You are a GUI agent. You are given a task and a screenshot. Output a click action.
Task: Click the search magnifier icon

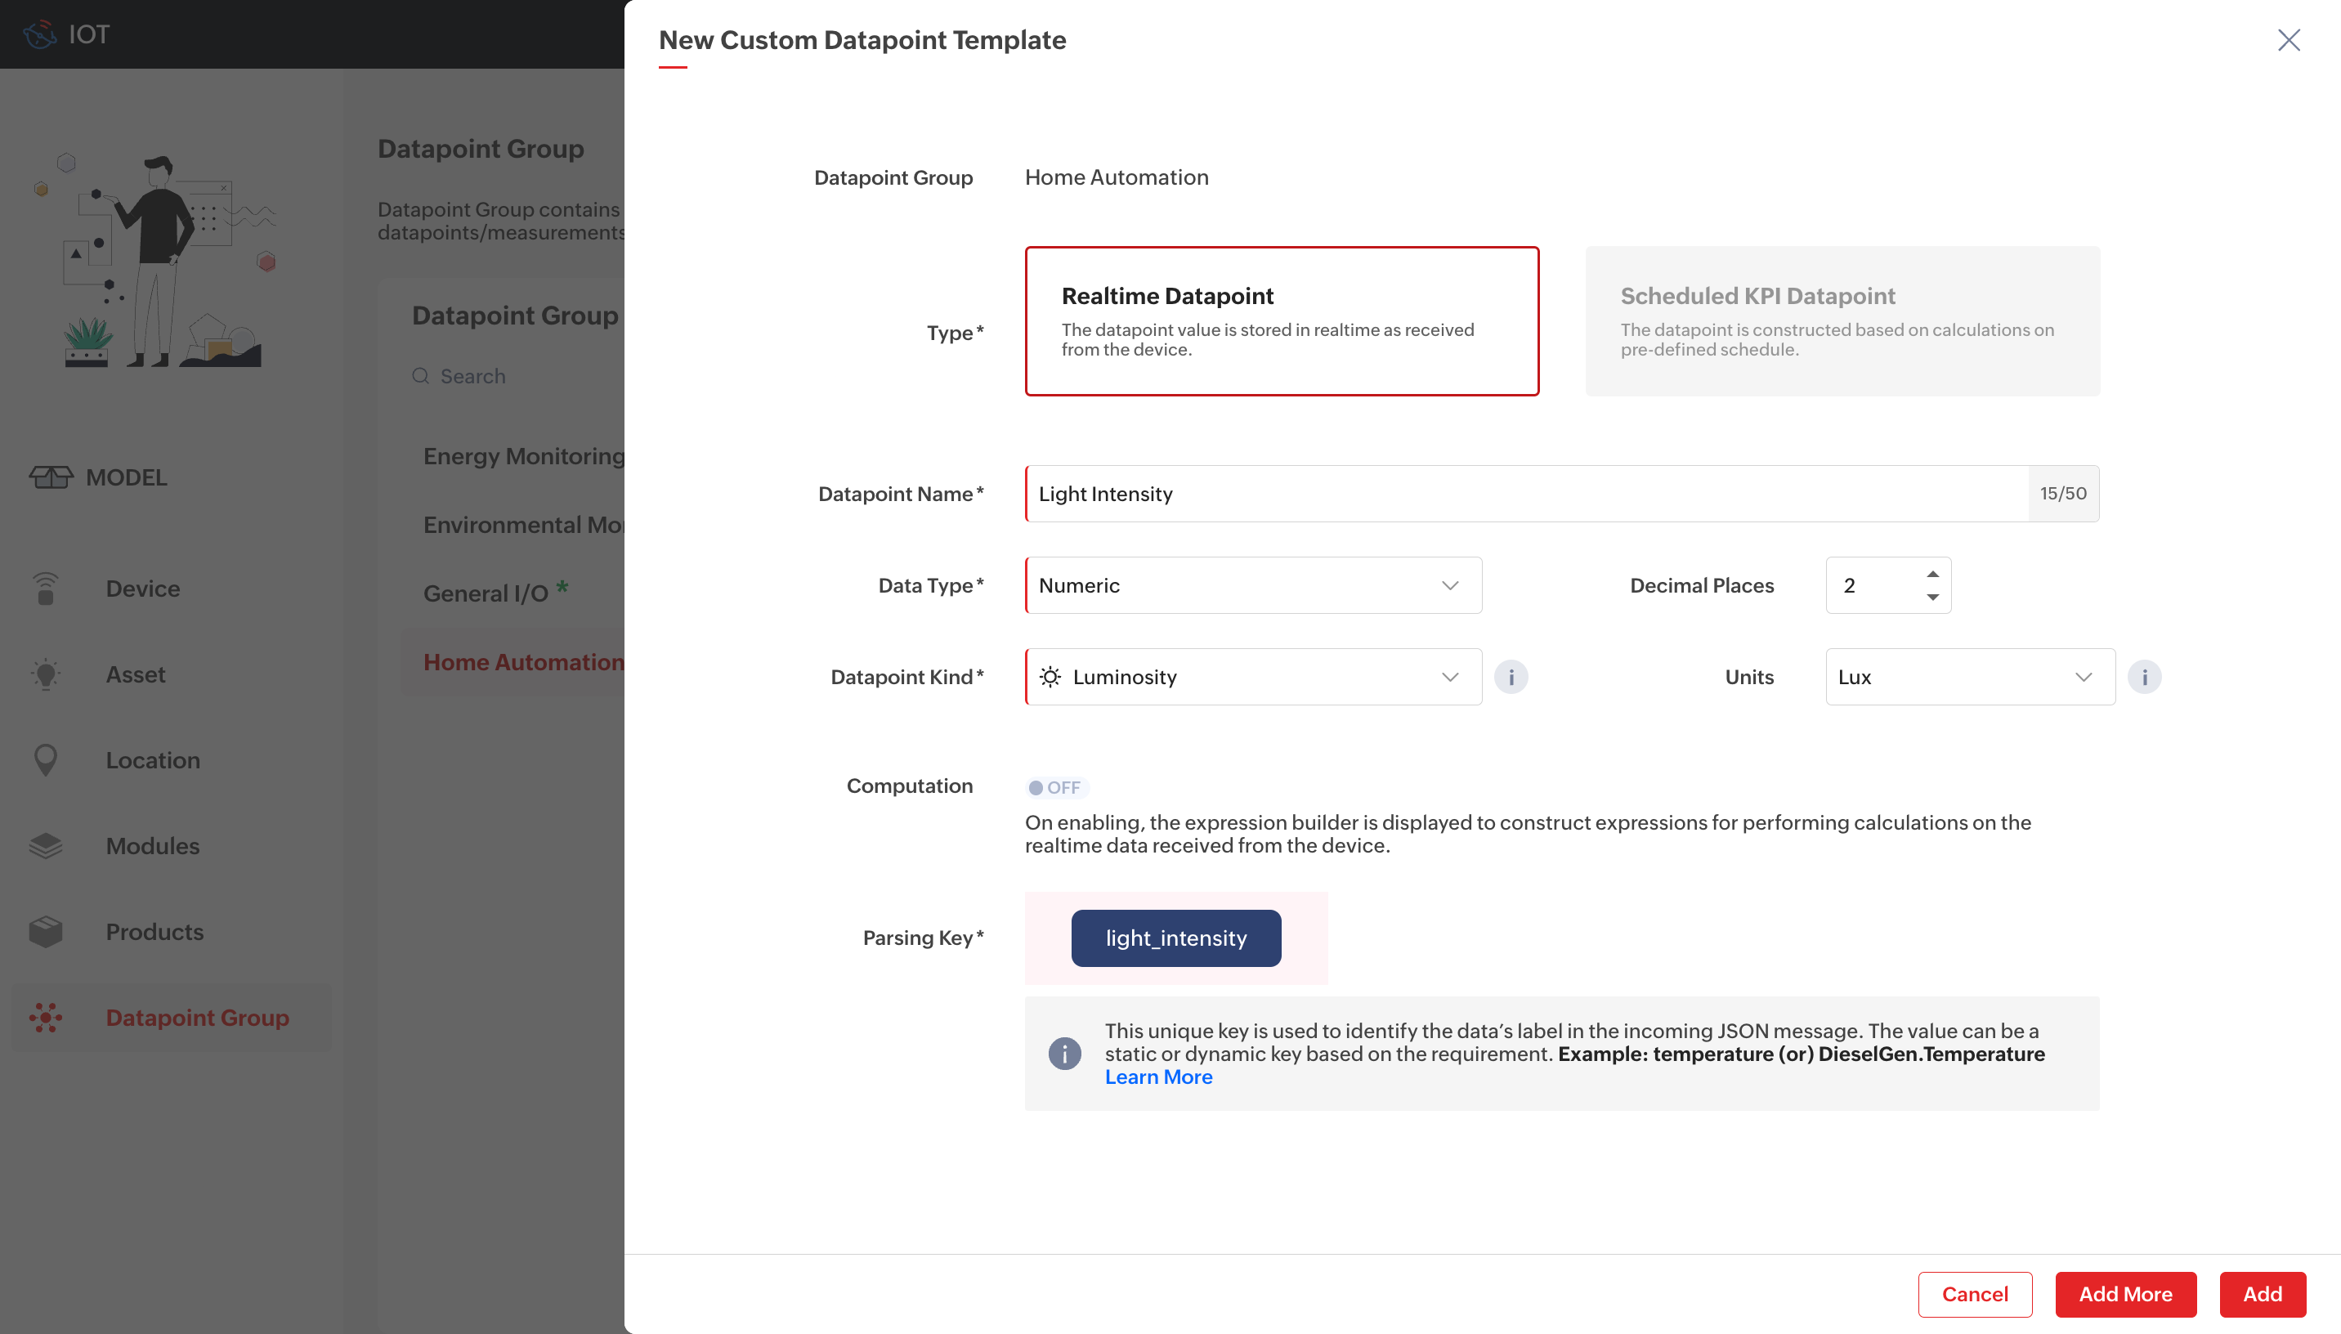(x=420, y=377)
